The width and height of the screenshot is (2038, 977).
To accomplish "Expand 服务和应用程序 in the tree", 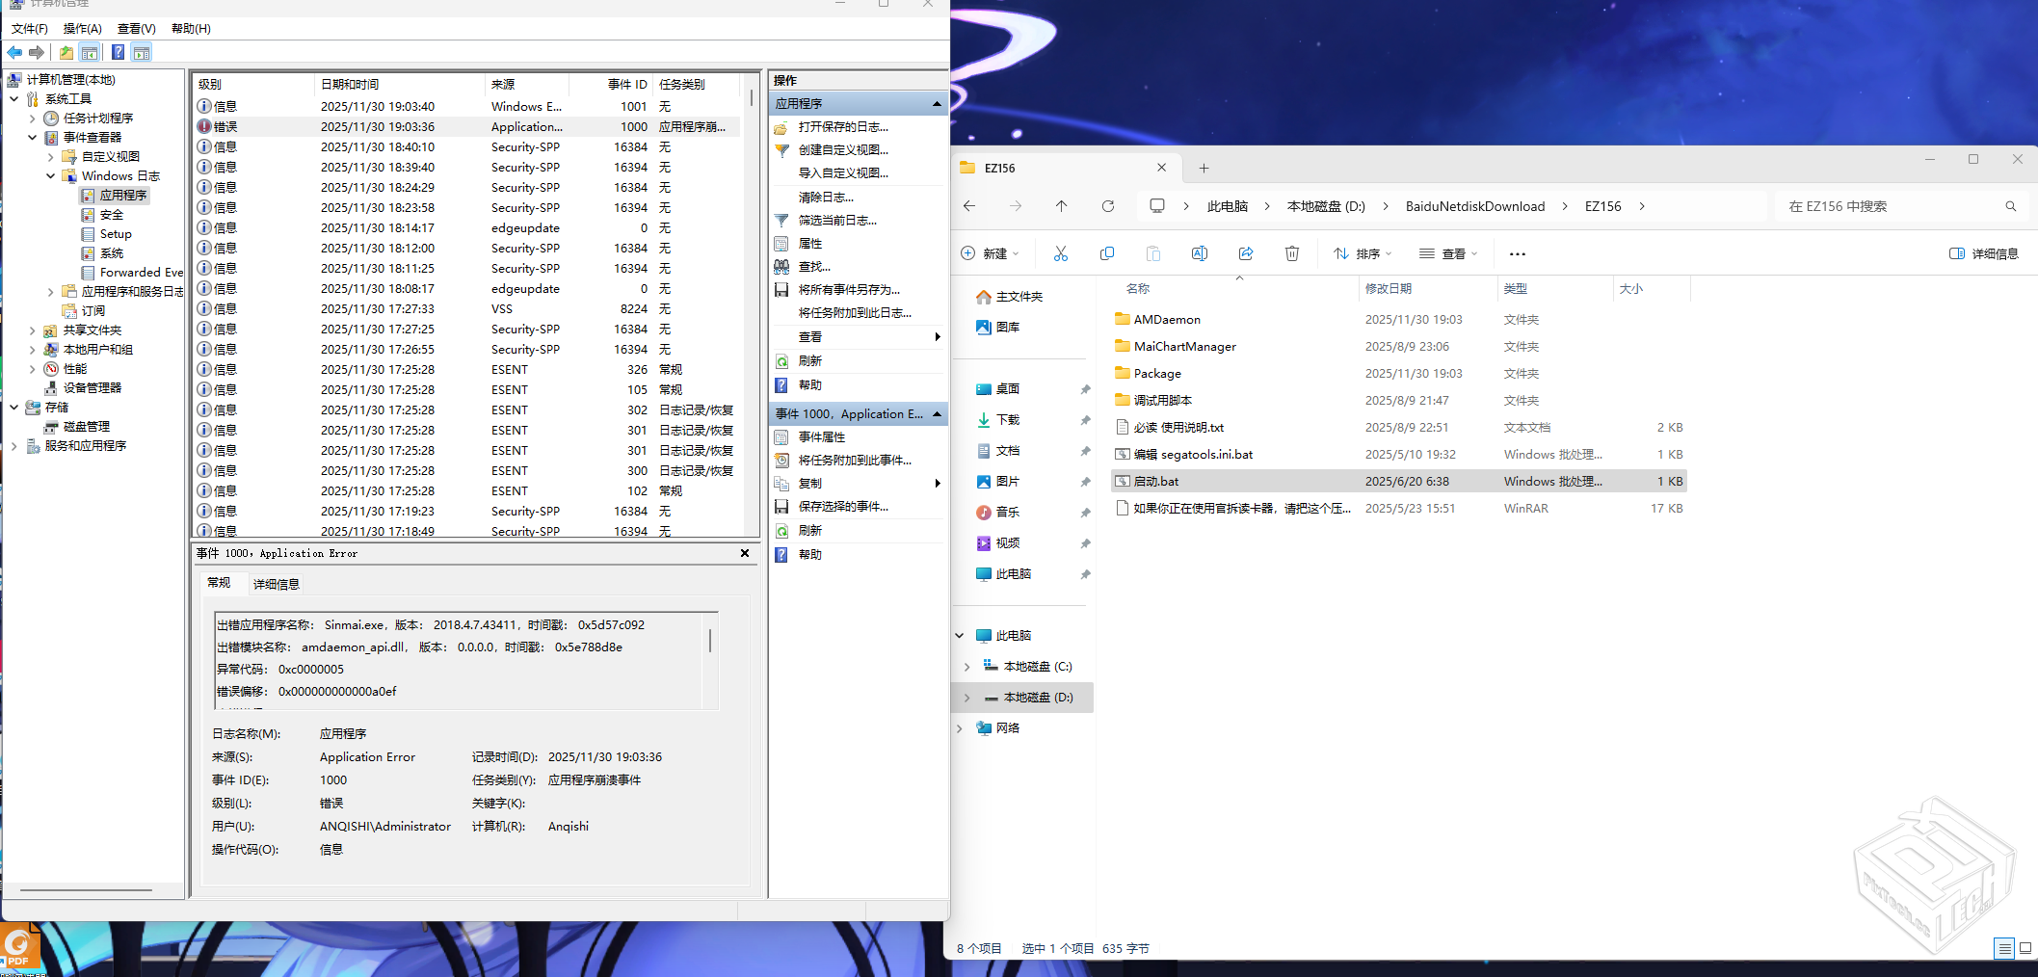I will (13, 445).
